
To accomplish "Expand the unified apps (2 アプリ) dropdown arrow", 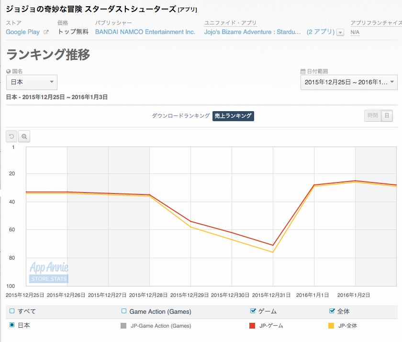I will (340, 33).
